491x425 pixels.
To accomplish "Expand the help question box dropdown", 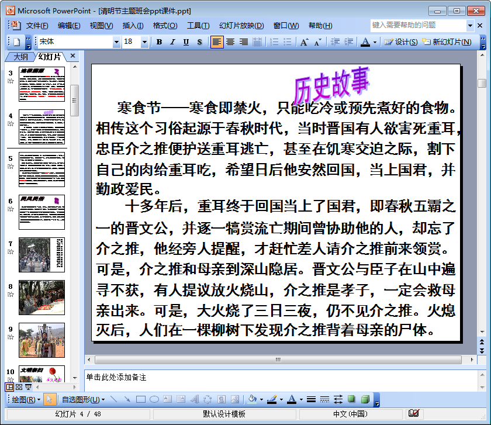I will tap(470, 26).
